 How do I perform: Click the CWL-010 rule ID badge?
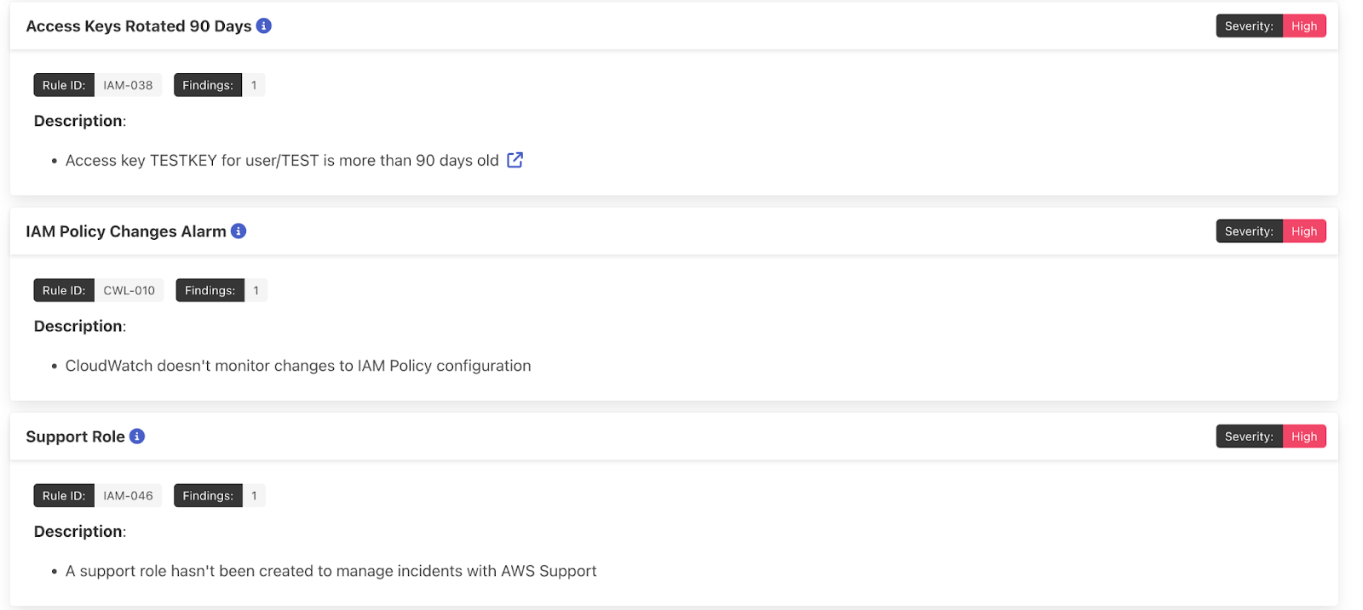click(x=129, y=290)
